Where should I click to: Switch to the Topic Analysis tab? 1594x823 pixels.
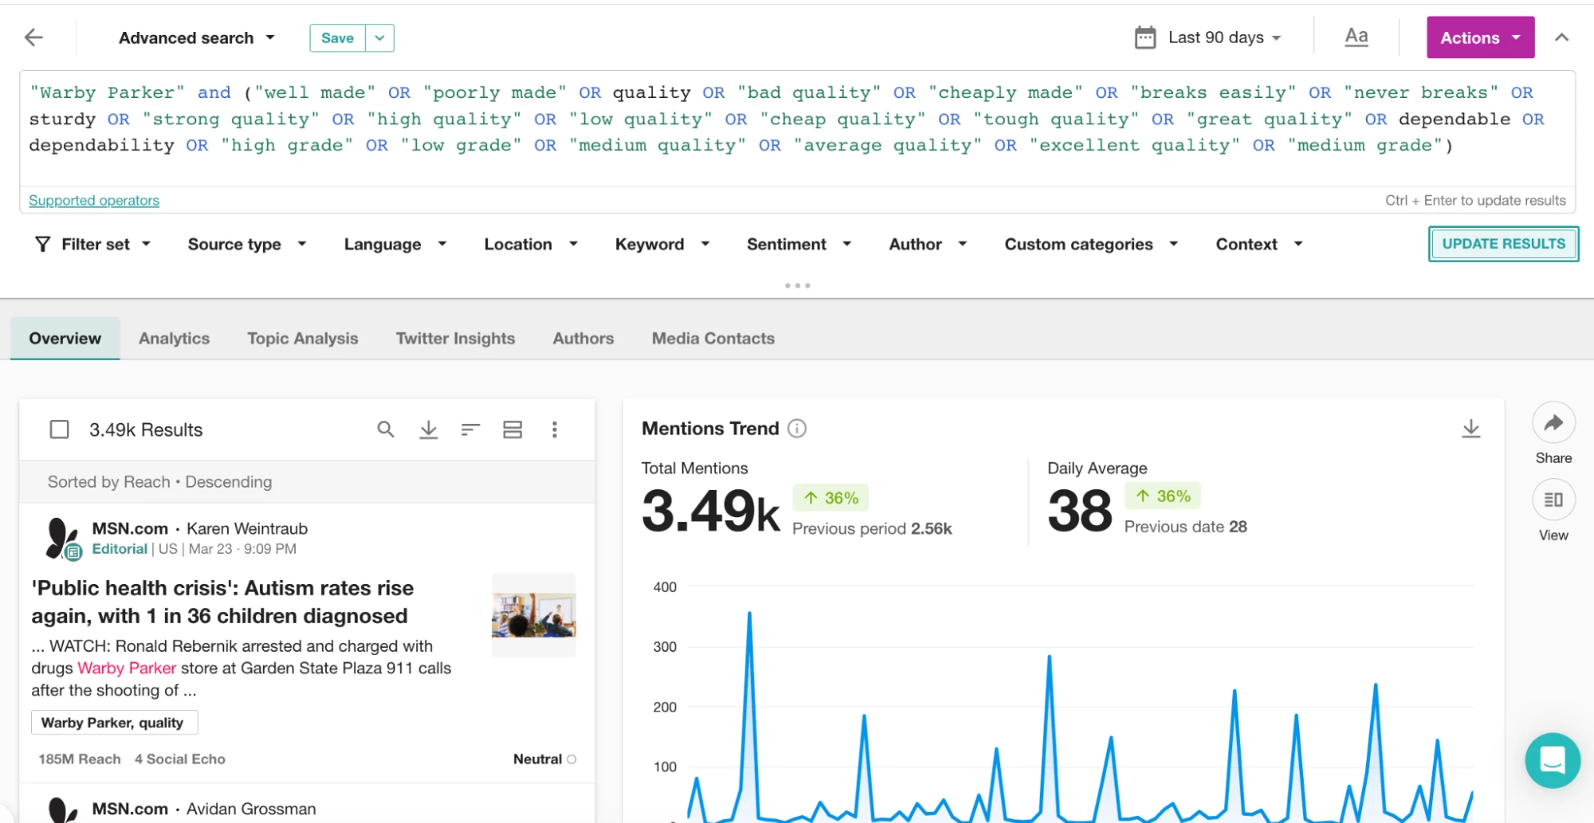(x=303, y=339)
